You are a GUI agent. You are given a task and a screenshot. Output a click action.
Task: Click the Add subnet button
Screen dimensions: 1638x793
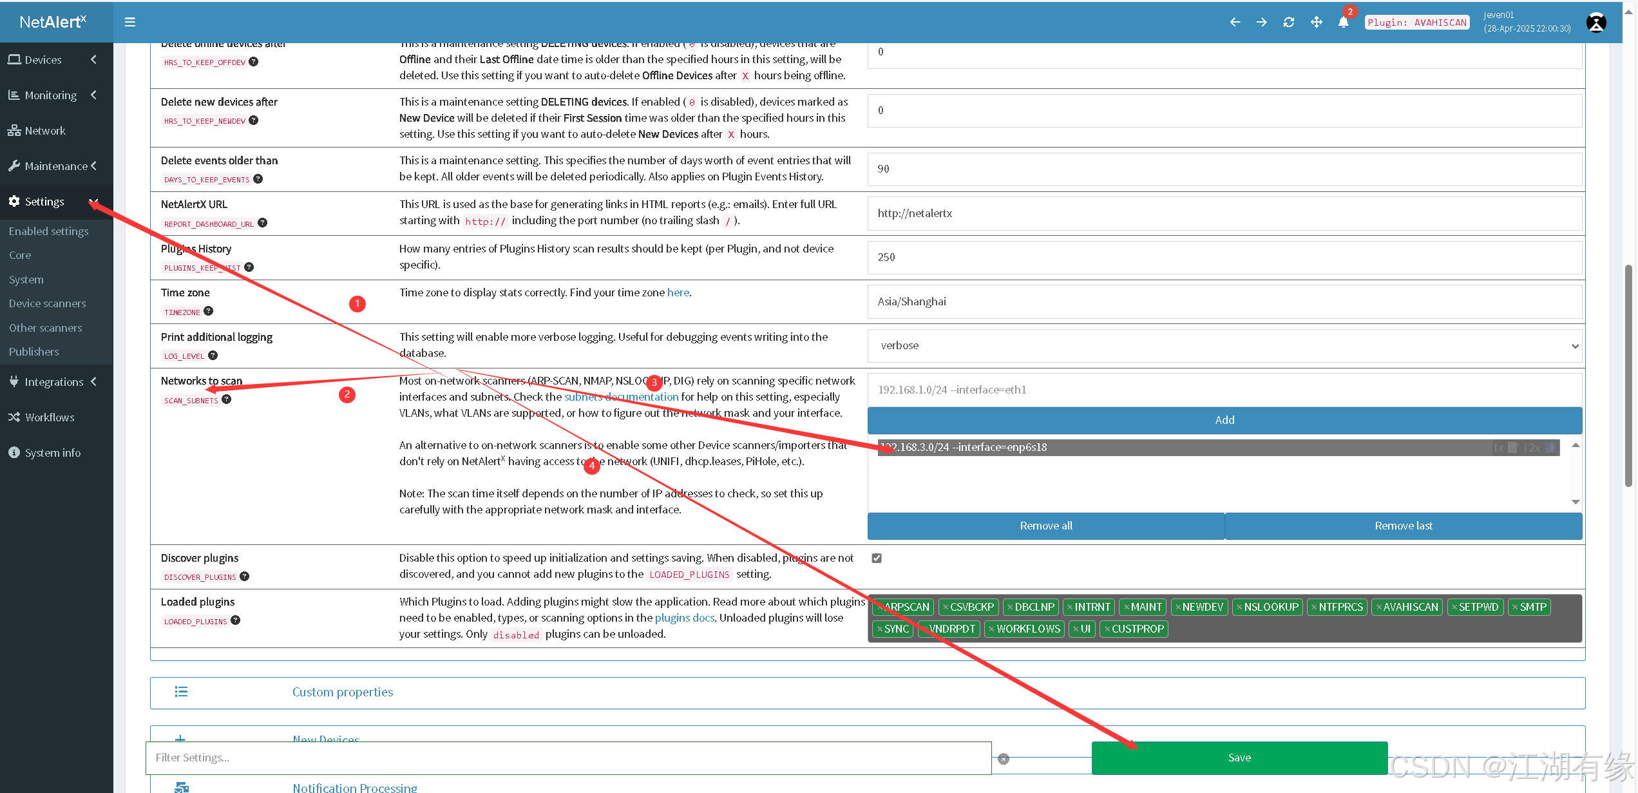(1224, 420)
